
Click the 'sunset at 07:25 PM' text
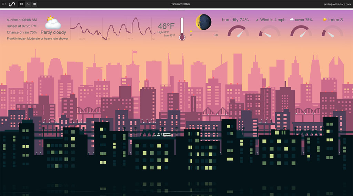22,26
